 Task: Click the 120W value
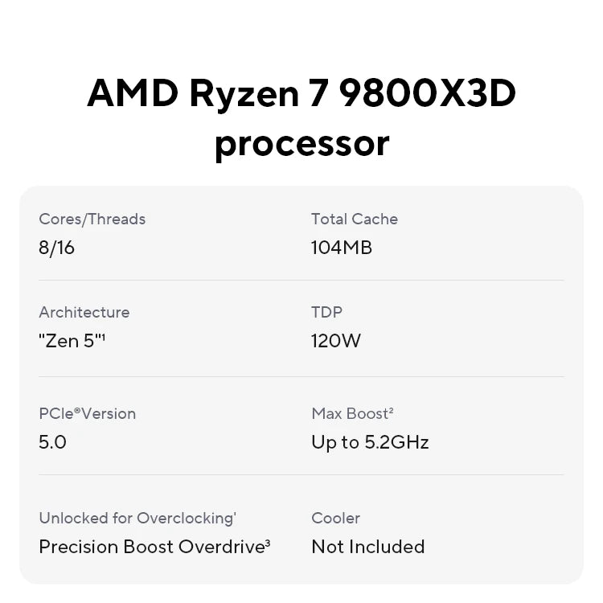click(336, 341)
